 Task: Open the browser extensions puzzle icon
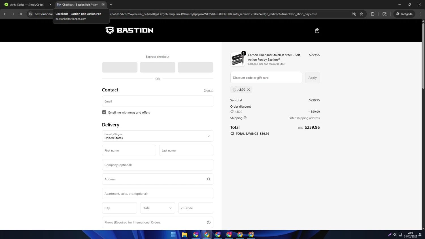click(x=373, y=14)
